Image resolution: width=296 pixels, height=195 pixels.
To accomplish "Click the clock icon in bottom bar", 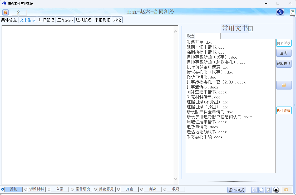I will click(261, 190).
